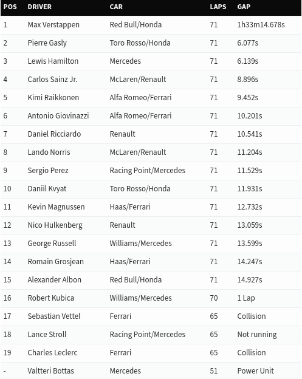Click the POS column header

(10, 7)
